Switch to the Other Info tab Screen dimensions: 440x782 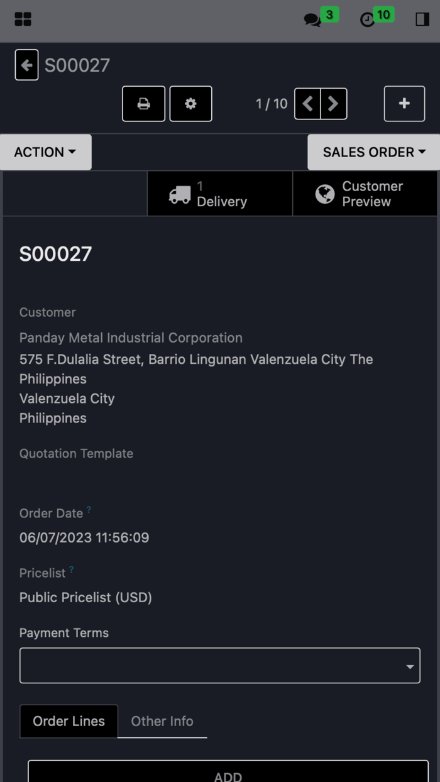click(162, 721)
